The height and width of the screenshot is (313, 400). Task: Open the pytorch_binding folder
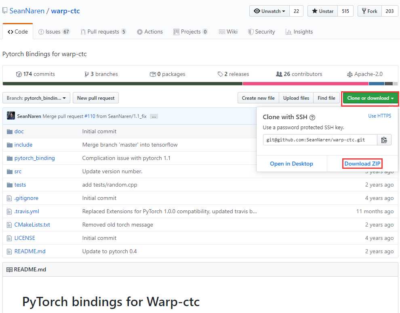34,158
